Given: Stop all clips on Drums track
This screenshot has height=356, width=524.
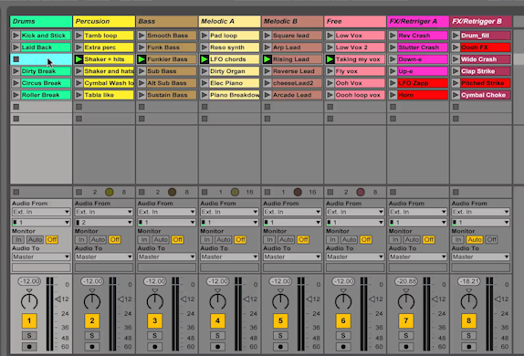Looking at the screenshot, I should [16, 192].
